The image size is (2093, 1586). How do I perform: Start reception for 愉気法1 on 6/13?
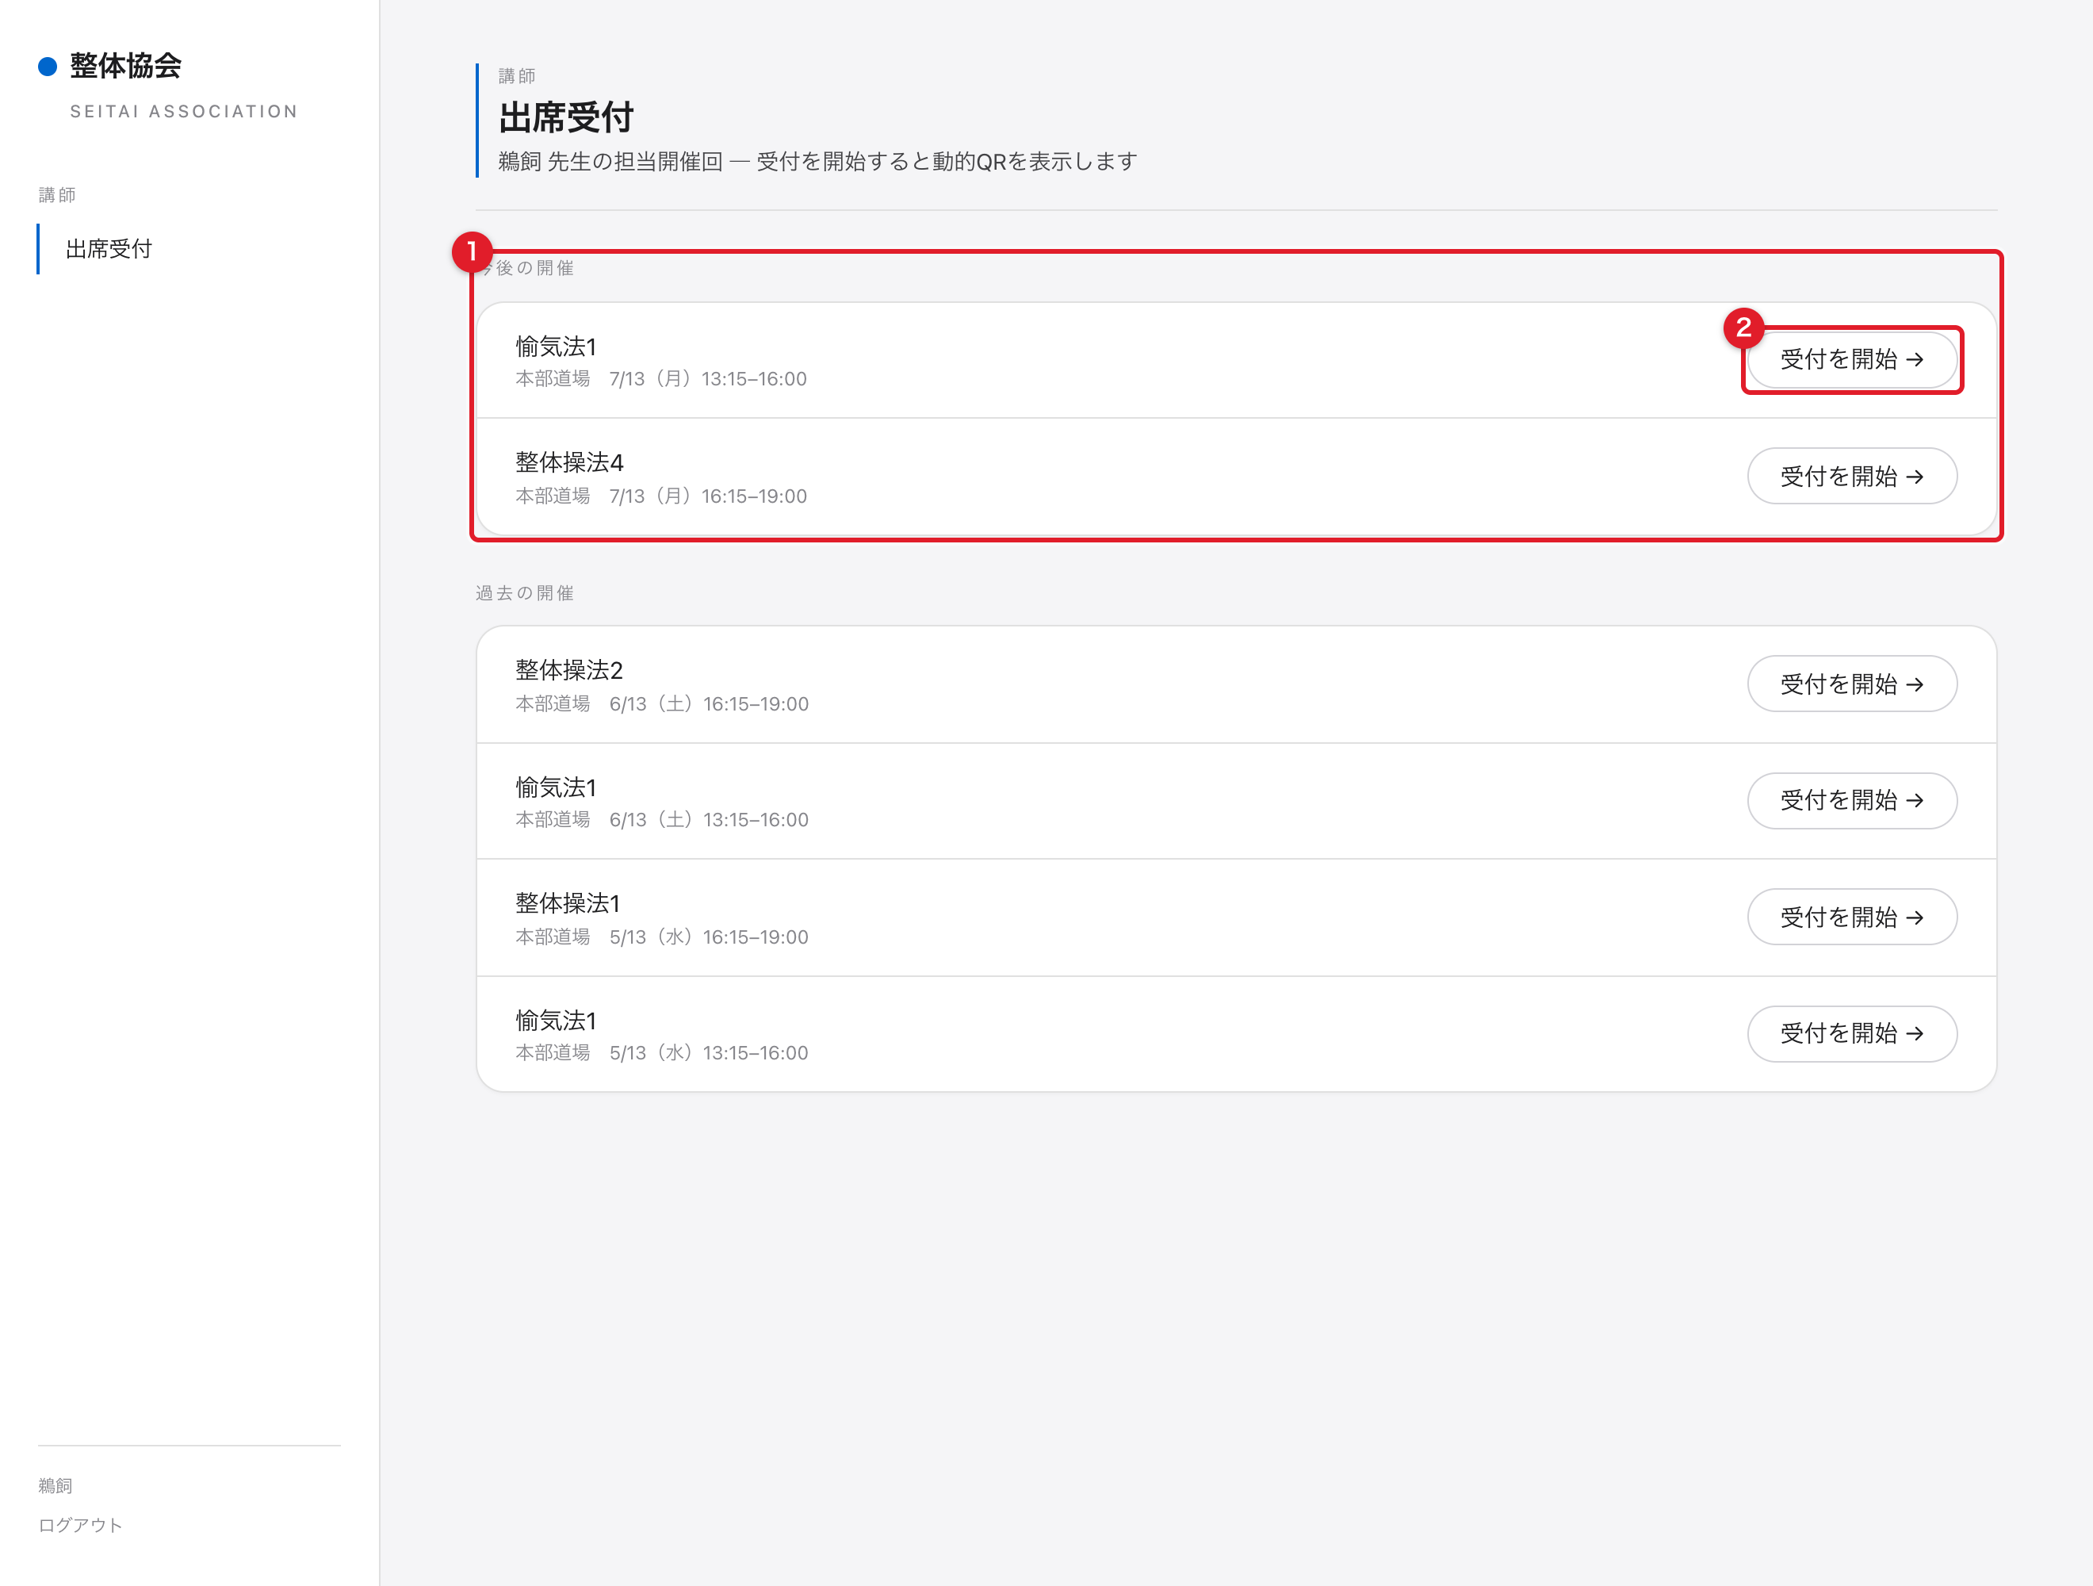(1852, 801)
